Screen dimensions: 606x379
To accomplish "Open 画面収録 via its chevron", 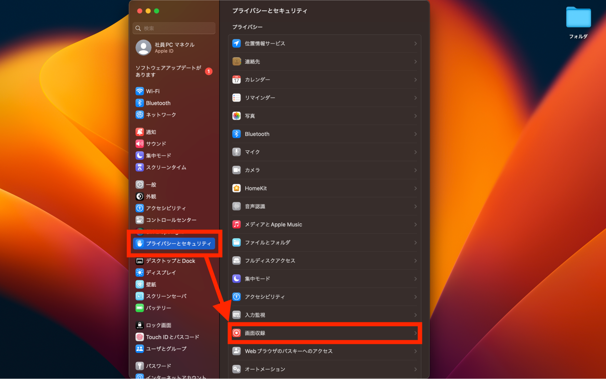I will [x=415, y=333].
